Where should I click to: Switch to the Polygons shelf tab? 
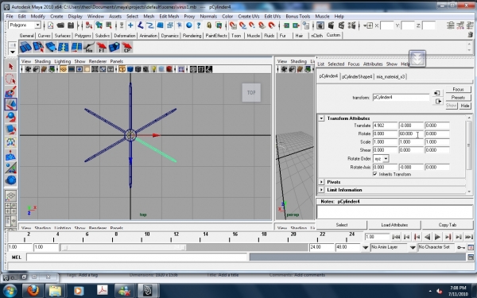(x=83, y=36)
